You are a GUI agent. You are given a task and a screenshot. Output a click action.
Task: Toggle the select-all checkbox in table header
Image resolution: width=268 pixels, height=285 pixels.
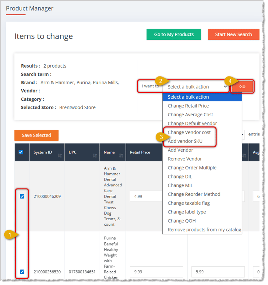(21, 152)
